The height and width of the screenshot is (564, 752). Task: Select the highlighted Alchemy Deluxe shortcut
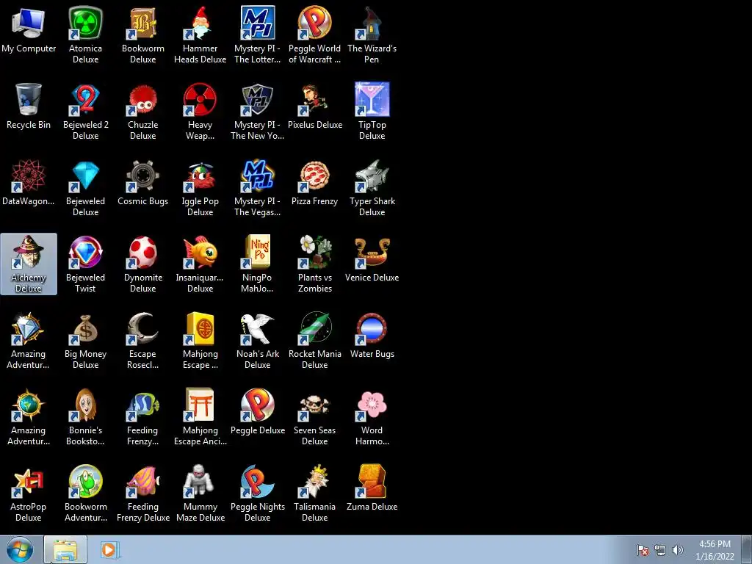point(29,264)
